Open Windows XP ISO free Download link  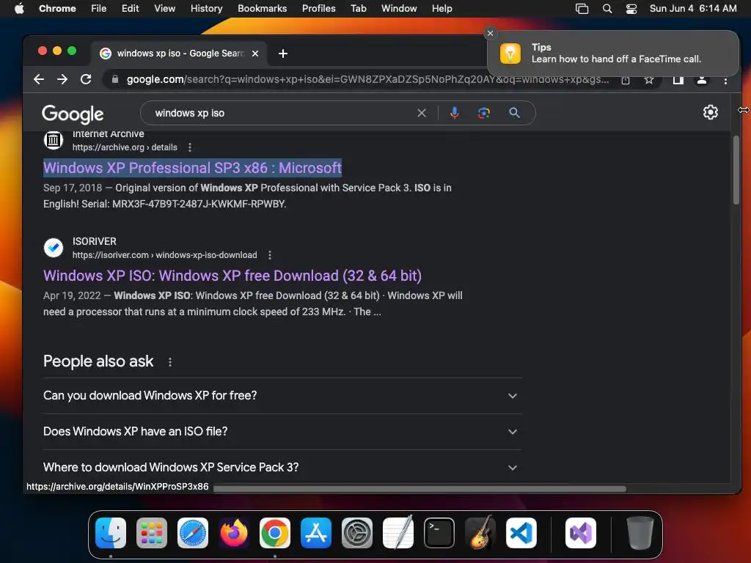coord(232,276)
